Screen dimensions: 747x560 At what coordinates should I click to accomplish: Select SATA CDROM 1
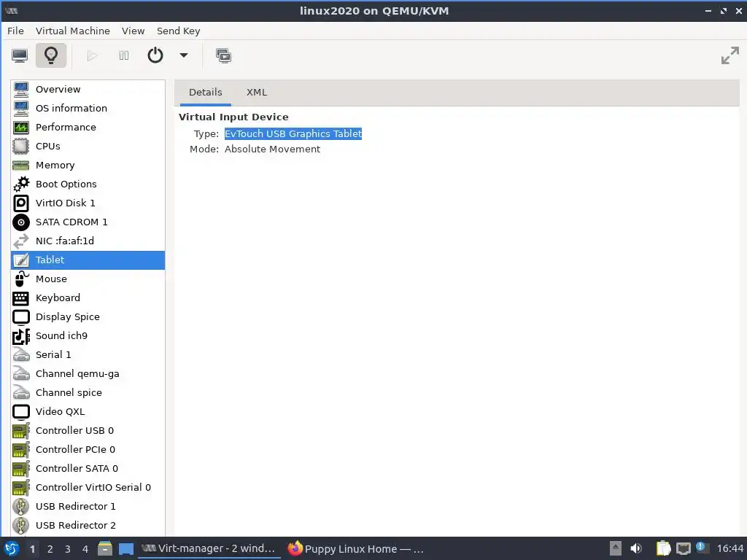pyautogui.click(x=88, y=222)
